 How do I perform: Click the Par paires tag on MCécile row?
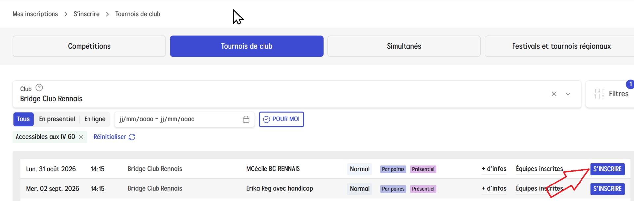click(393, 169)
